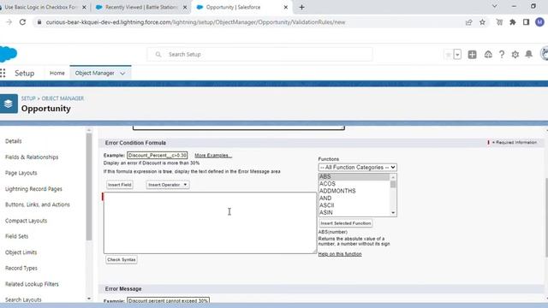Open the Trailhead guidance cloud icon
The image size is (548, 308).
(x=488, y=55)
